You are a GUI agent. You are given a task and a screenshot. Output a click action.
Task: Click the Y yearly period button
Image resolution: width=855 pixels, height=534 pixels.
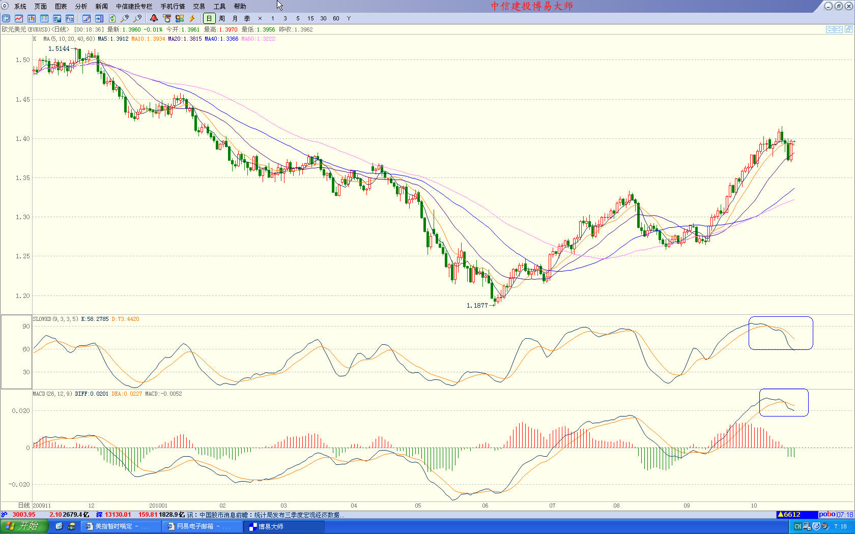click(349, 18)
